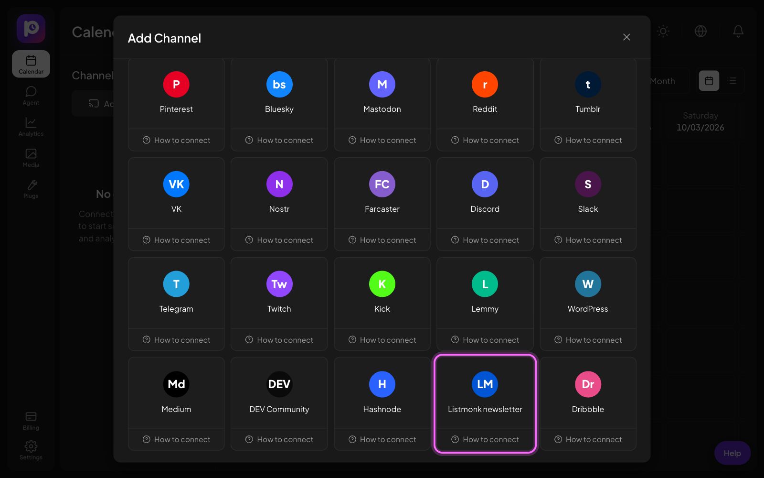Open How to connect for Telegram
Screen dimensions: 764x478
coord(176,340)
